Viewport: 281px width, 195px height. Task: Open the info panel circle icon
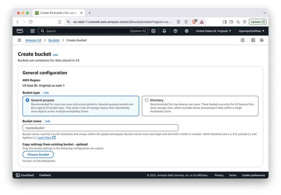(243, 40)
